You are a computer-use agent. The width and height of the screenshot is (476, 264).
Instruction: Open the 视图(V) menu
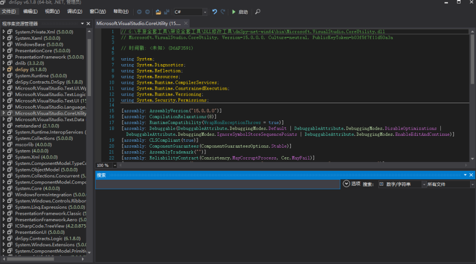tap(52, 11)
